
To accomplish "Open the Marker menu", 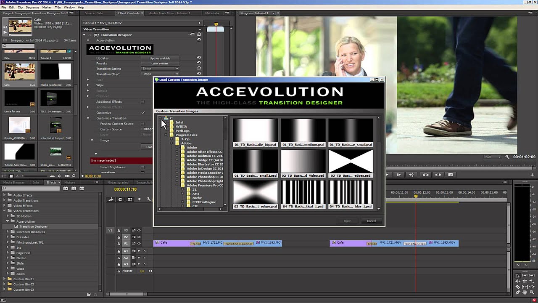I will click(47, 7).
